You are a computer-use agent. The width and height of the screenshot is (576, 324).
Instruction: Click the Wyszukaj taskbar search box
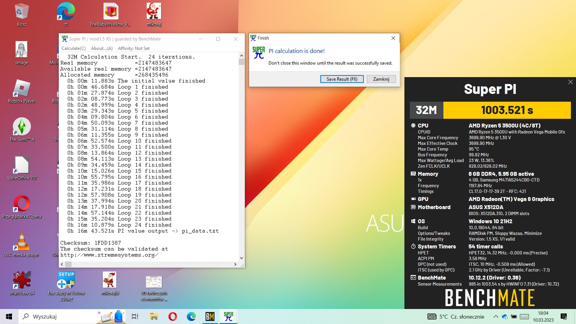coord(72,316)
